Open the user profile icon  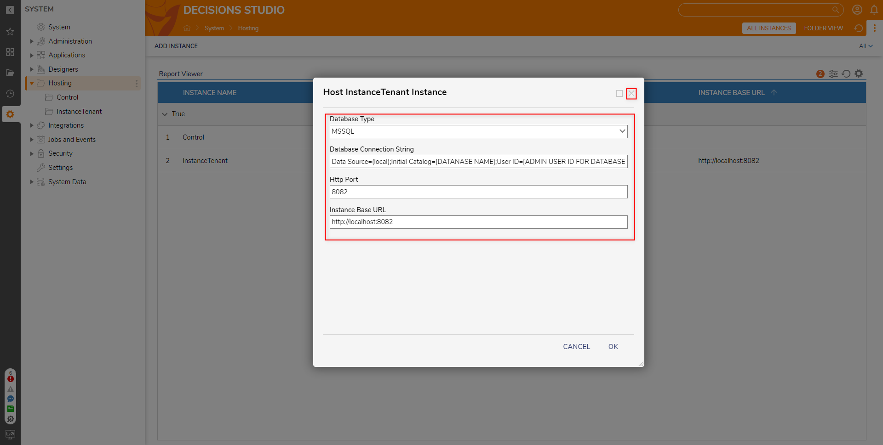(857, 10)
